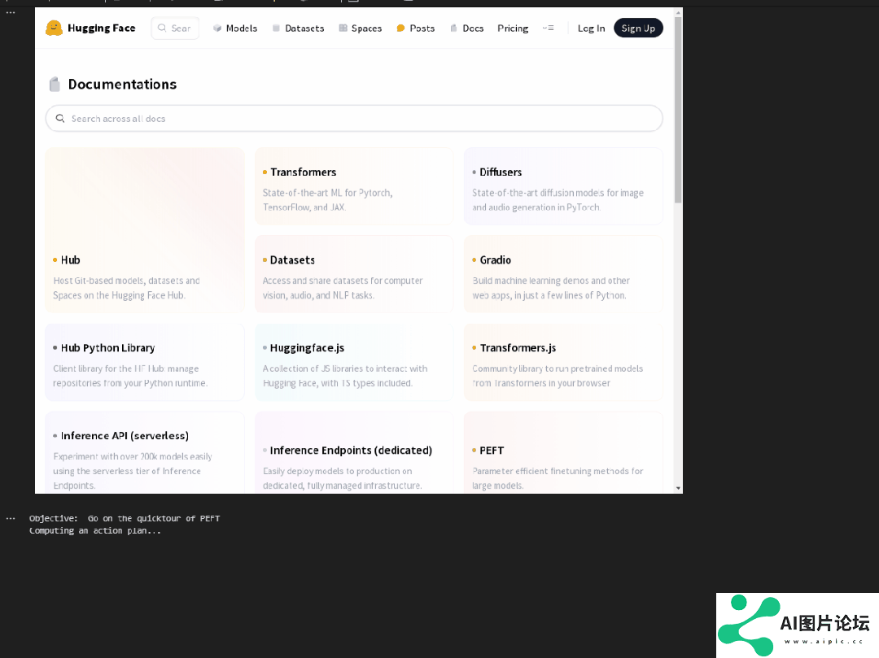879x658 pixels.
Task: Click 'Computing an action plan...' text
Action: point(95,530)
